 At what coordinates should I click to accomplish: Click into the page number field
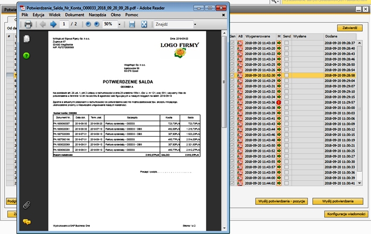64,24
